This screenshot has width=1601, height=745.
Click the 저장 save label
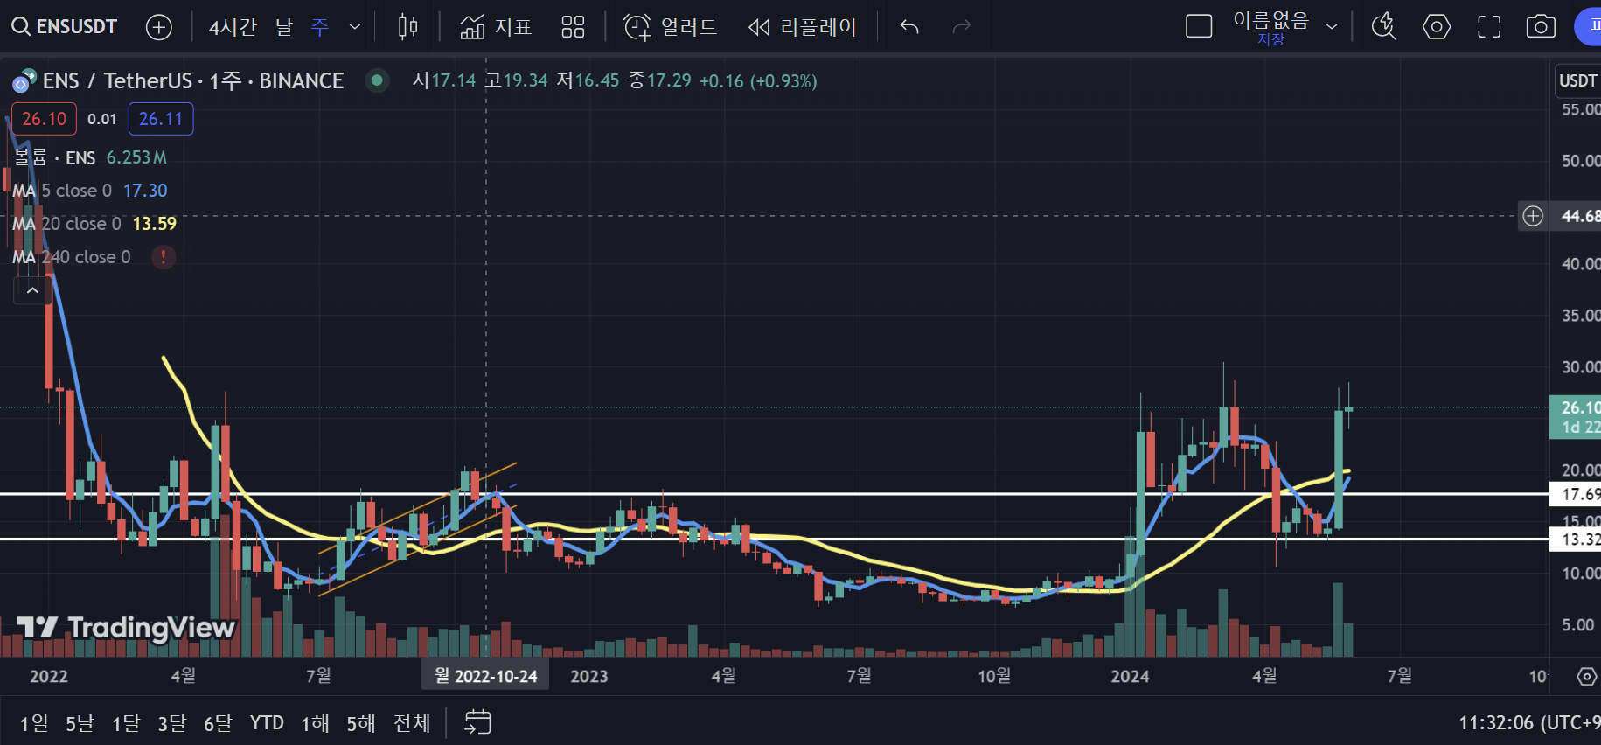(1270, 40)
